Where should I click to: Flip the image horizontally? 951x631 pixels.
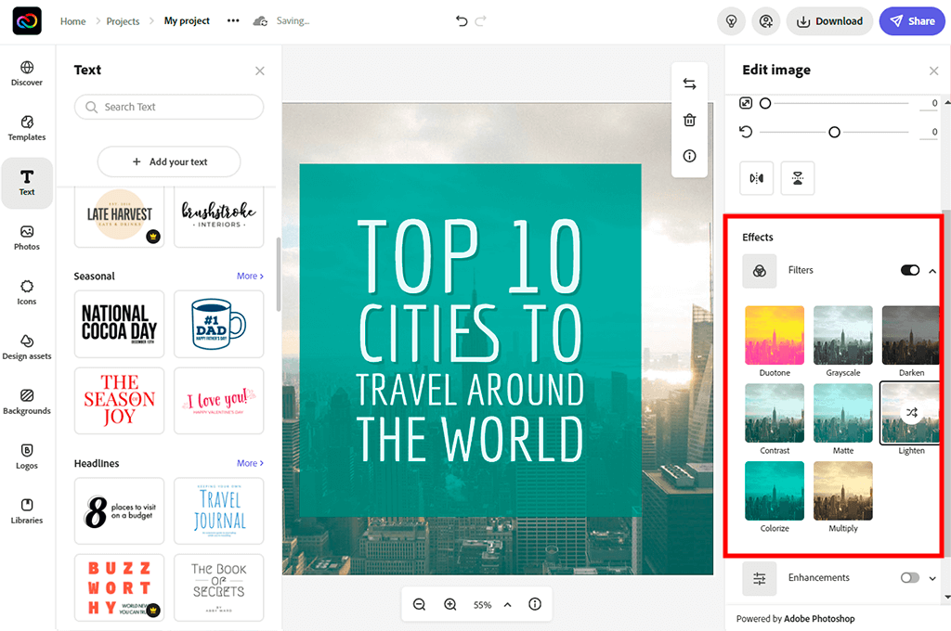(756, 178)
